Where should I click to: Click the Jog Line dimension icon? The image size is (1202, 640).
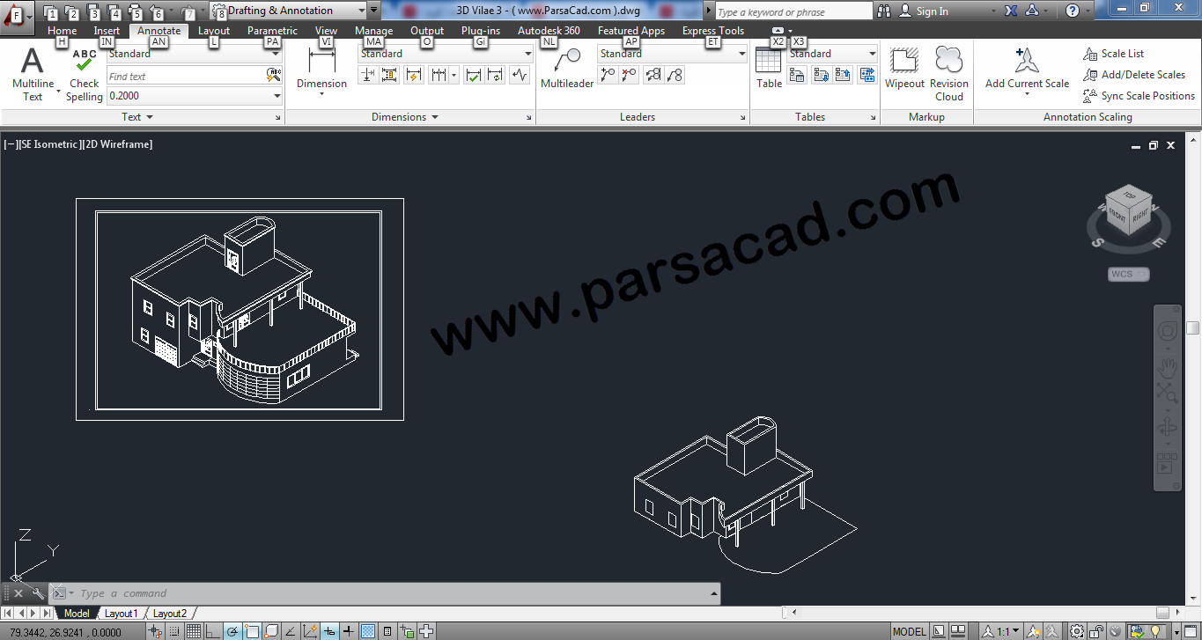tap(520, 76)
